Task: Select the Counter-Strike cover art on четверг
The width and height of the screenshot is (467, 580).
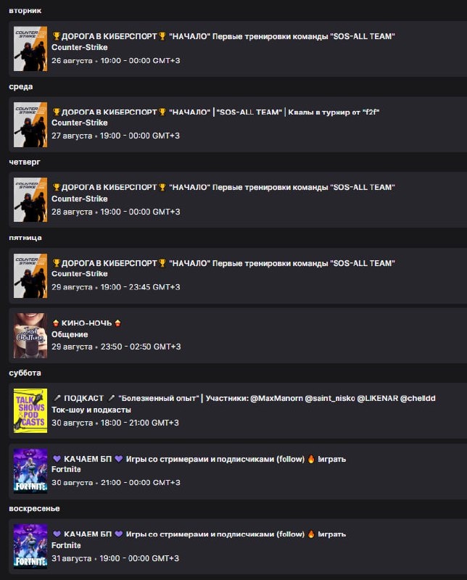Action: 30,200
